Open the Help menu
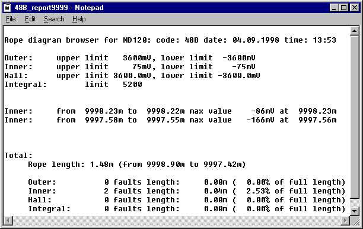 coord(79,19)
